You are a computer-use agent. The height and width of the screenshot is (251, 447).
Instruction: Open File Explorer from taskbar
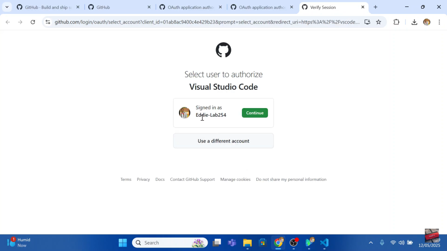(x=247, y=243)
